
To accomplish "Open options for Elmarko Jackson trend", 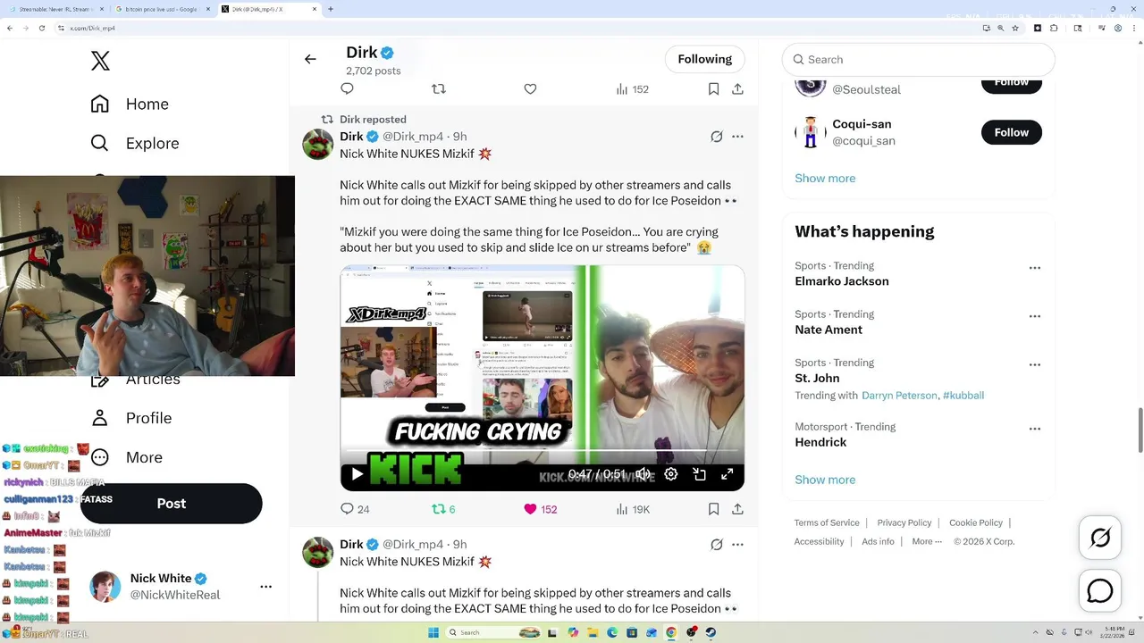I will 1035,268.
